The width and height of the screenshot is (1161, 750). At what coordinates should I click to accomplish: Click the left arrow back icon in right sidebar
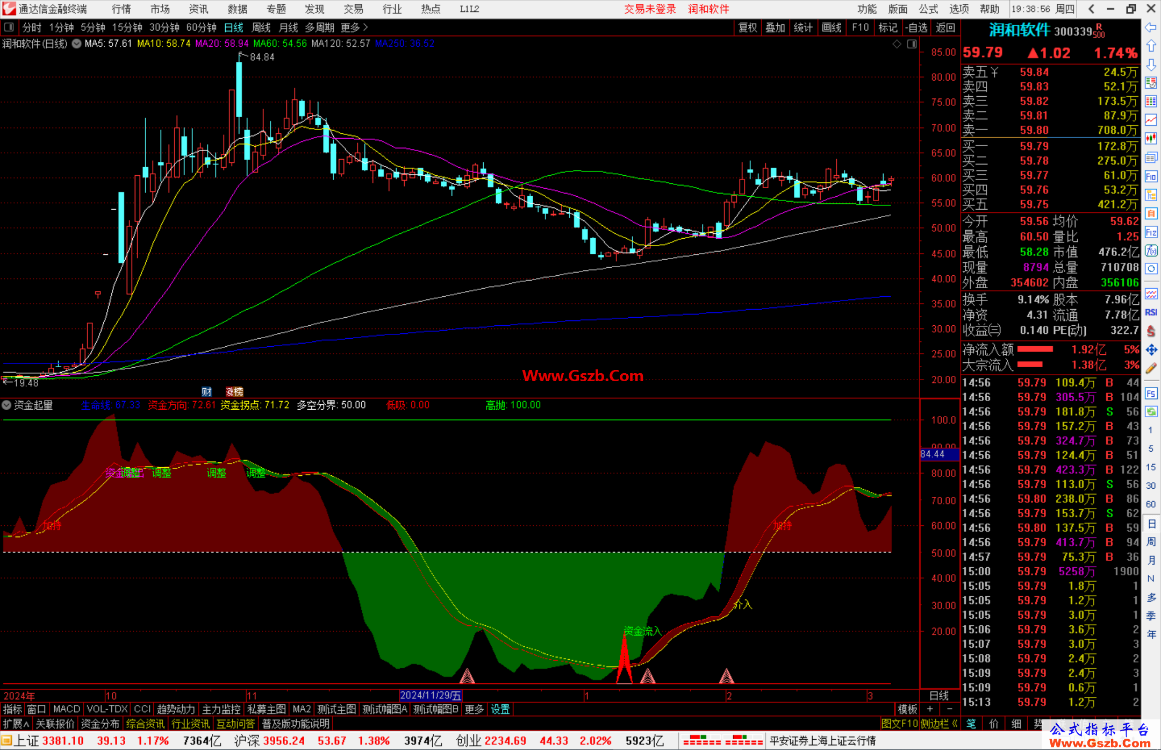tap(1151, 27)
